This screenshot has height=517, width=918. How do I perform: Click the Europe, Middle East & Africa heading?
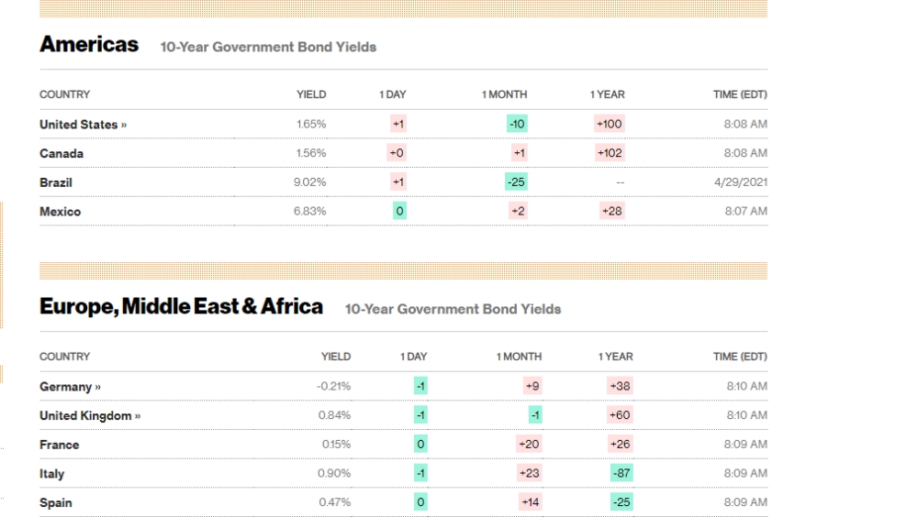coord(181,306)
